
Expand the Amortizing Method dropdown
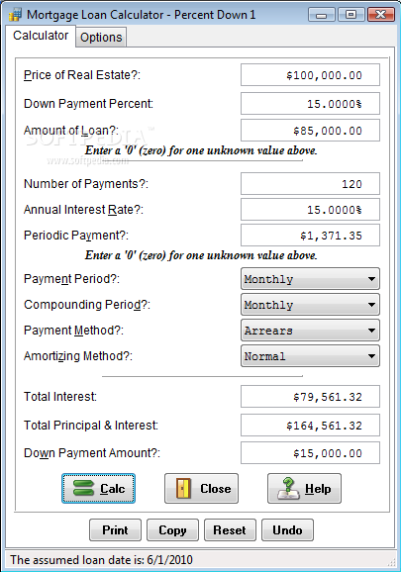pos(310,356)
